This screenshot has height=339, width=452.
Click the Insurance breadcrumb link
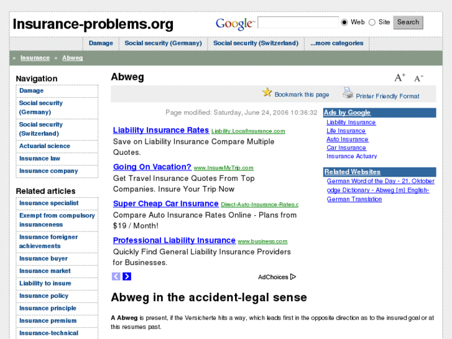click(x=35, y=58)
